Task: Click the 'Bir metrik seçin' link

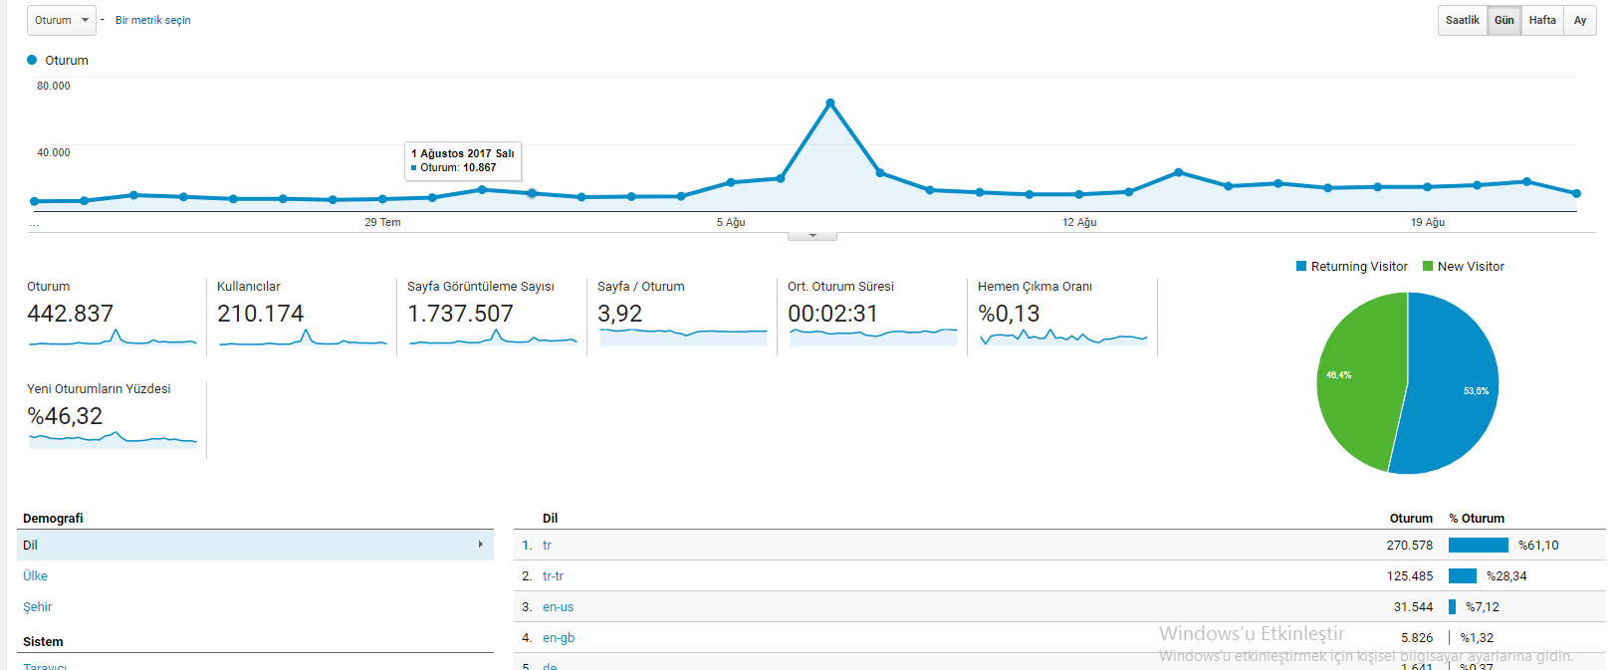Action: point(152,20)
